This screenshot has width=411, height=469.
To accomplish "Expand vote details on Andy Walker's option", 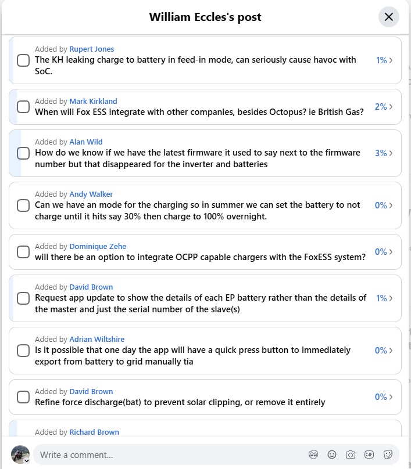I will 384,205.
